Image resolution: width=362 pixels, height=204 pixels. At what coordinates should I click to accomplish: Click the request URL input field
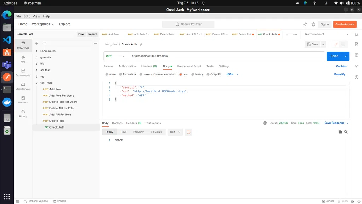[x=226, y=56]
